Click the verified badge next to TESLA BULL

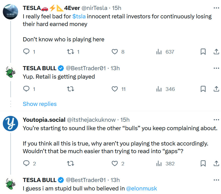tap(61, 68)
